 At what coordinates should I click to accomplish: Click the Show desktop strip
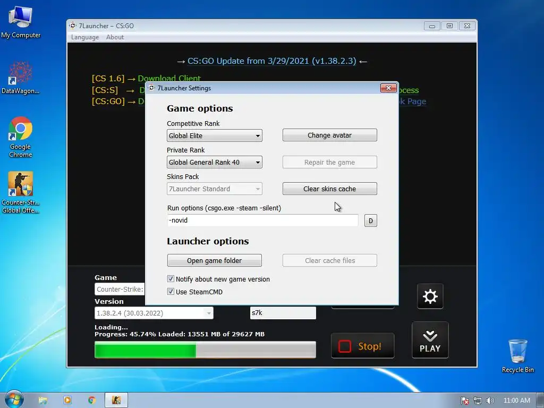tap(540, 401)
